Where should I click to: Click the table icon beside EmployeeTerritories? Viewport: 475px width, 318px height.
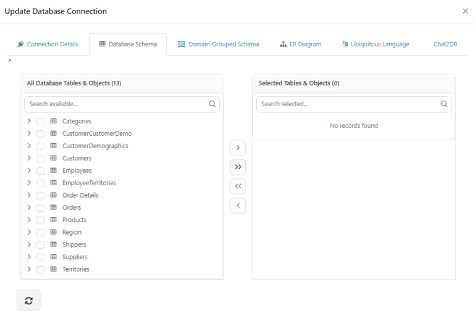[x=54, y=183]
